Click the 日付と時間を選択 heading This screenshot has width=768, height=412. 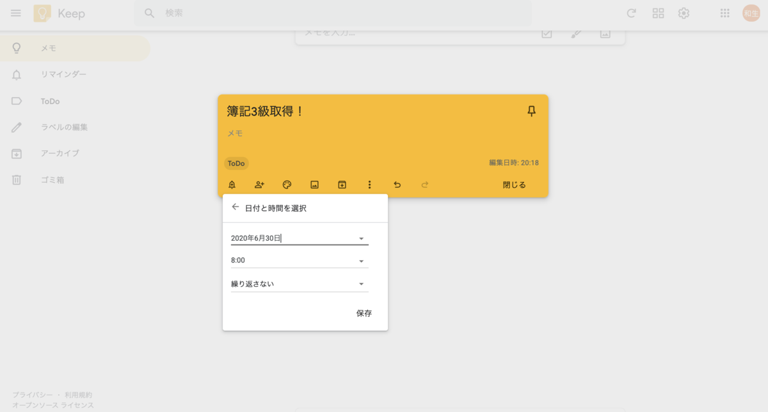coord(276,208)
